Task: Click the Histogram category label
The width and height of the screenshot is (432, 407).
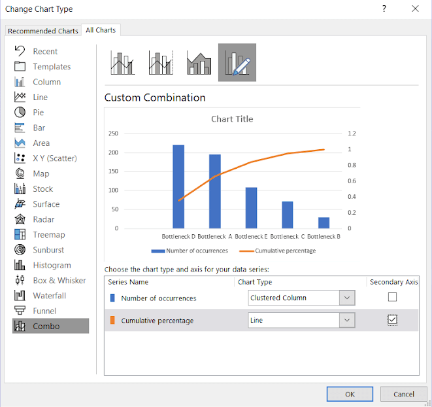Action: [52, 265]
